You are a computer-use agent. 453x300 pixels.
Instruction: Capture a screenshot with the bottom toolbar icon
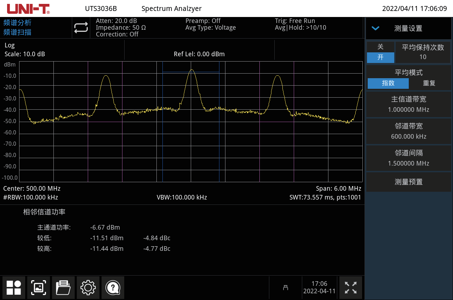coord(39,287)
